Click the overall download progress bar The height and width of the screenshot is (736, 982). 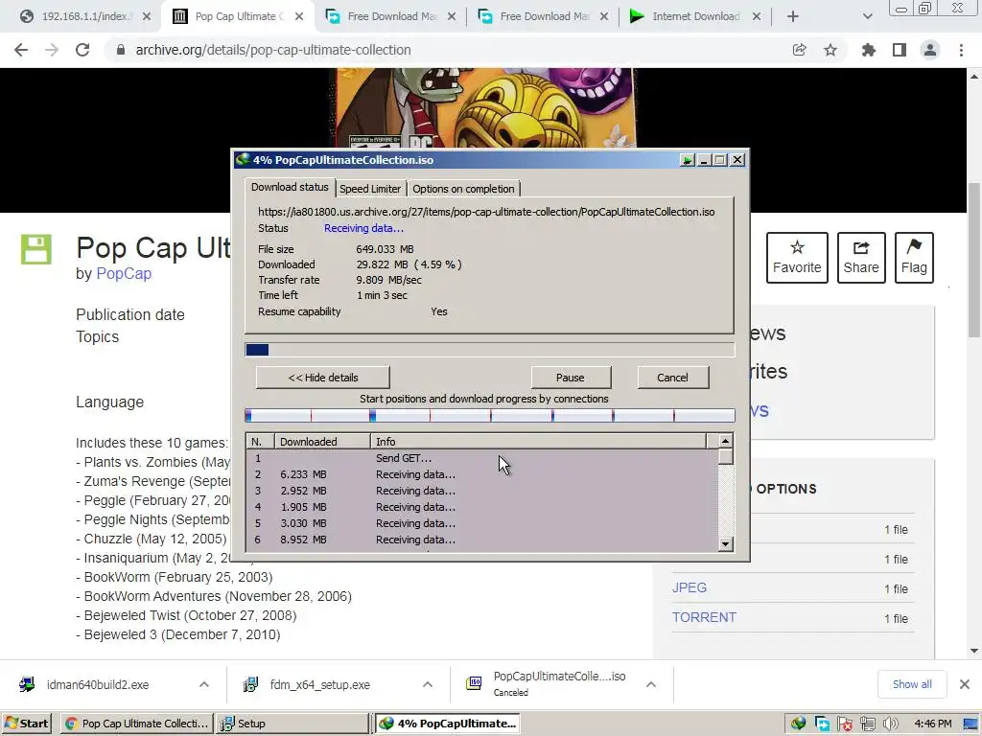pos(489,349)
